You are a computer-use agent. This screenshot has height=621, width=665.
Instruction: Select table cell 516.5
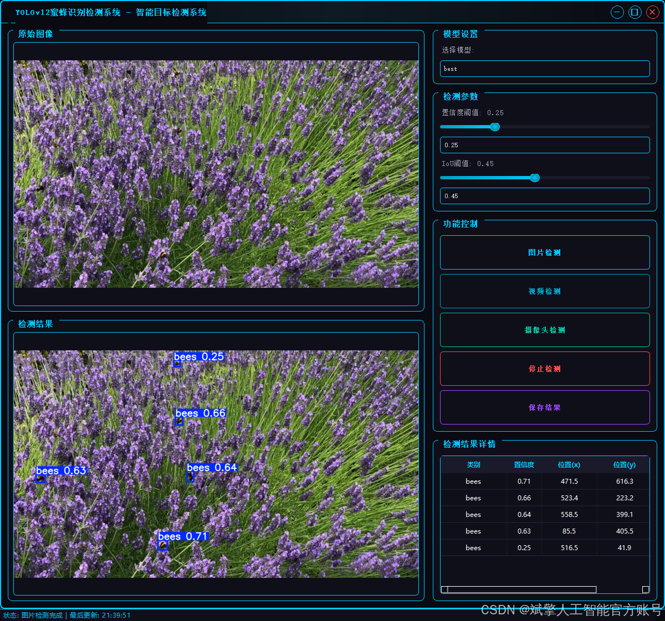point(569,548)
